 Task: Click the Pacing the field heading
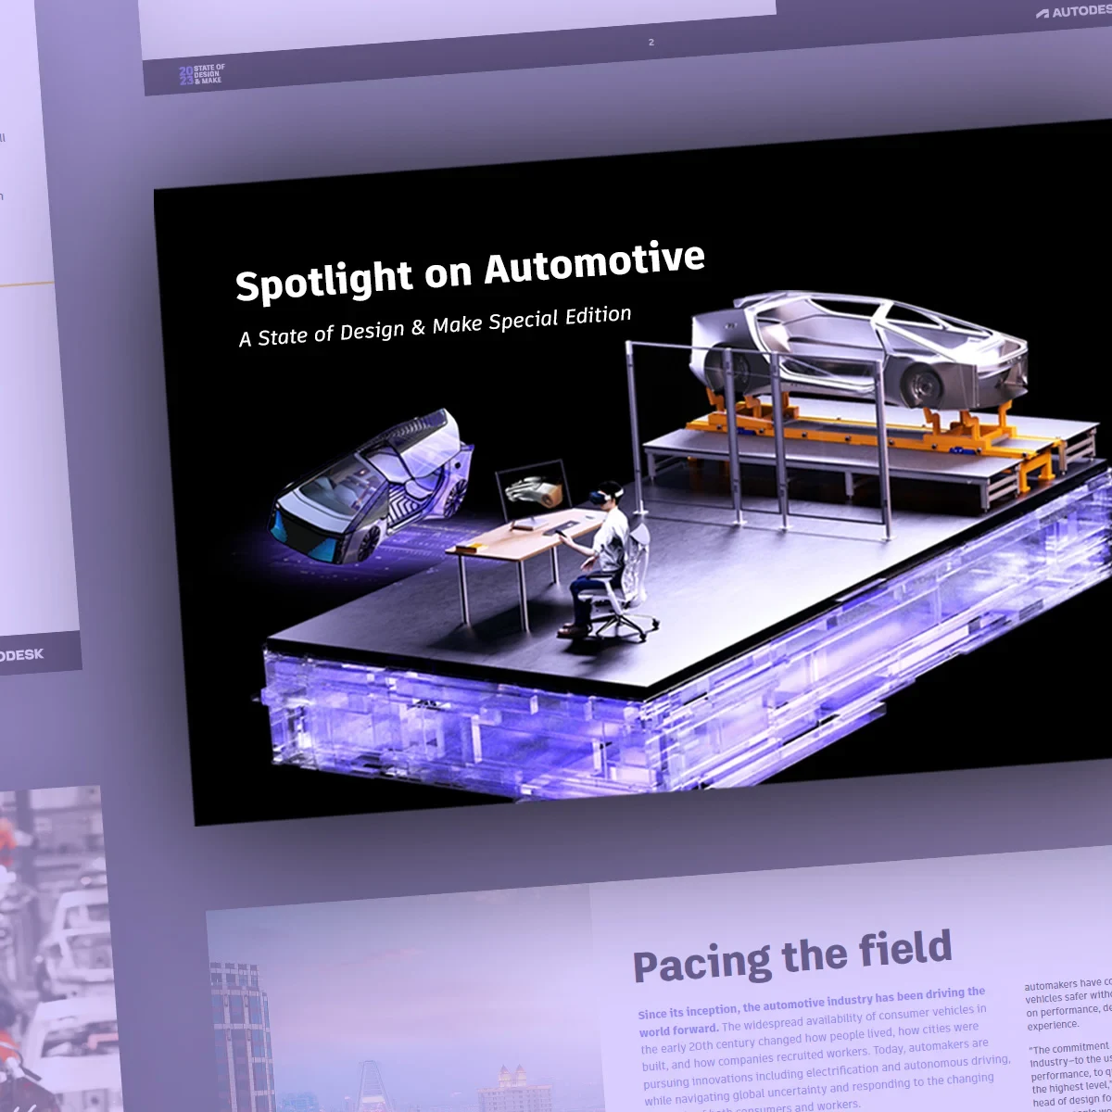click(x=792, y=954)
